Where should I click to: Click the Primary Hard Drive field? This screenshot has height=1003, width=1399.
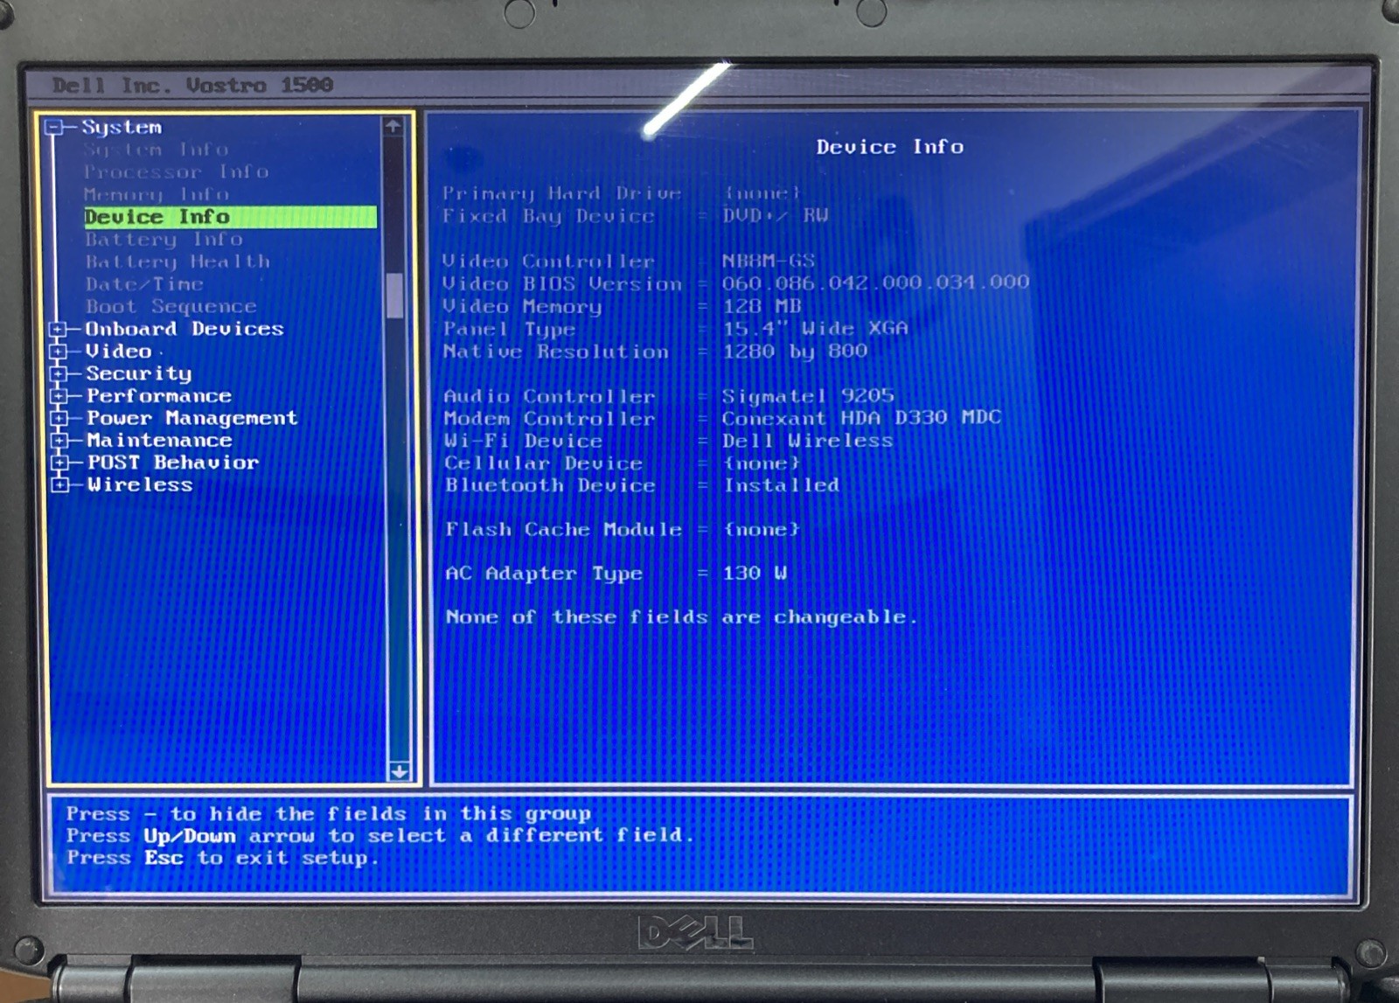click(x=622, y=193)
